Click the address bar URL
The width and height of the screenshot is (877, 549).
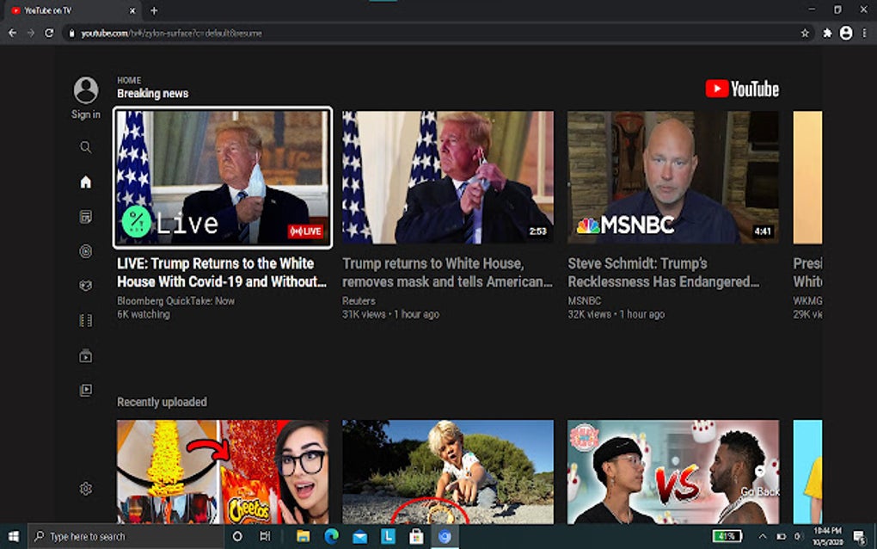click(171, 33)
